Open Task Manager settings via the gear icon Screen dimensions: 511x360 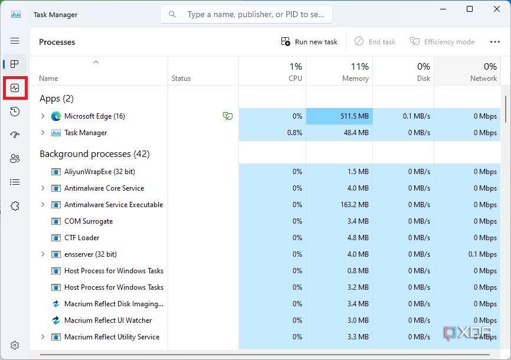(15, 345)
